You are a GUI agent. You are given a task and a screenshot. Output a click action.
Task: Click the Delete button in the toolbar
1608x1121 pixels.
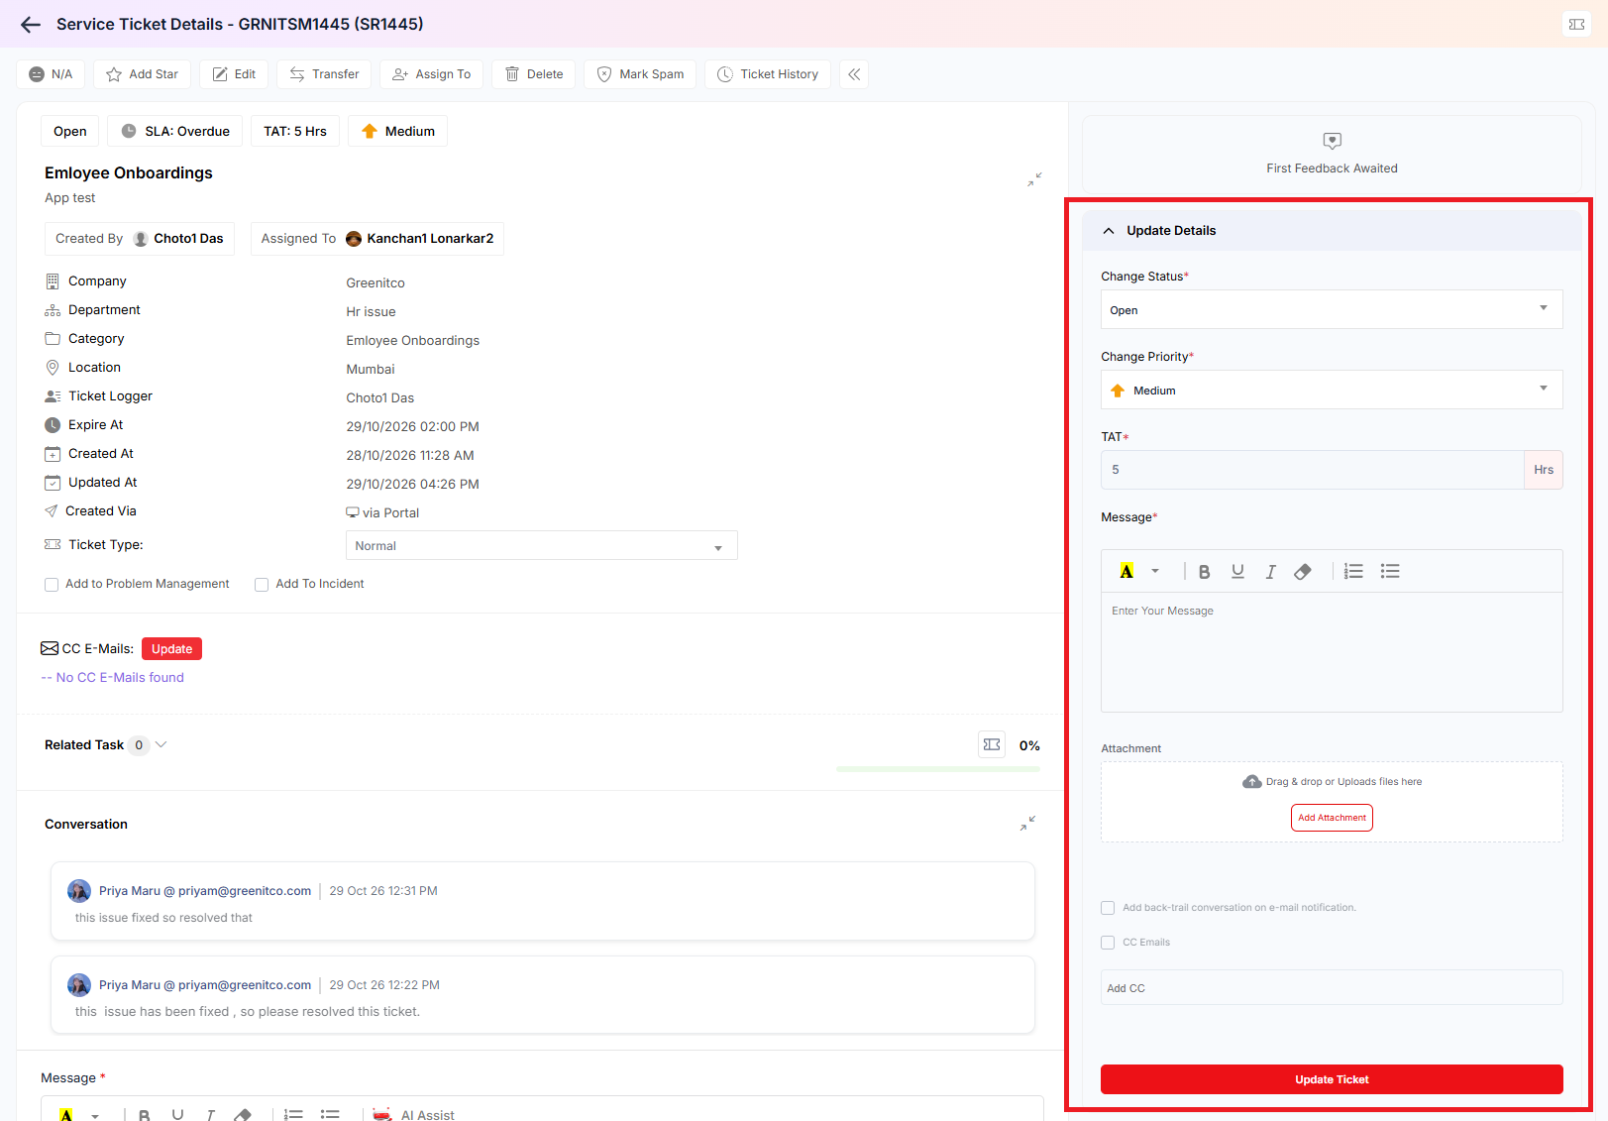coord(534,74)
